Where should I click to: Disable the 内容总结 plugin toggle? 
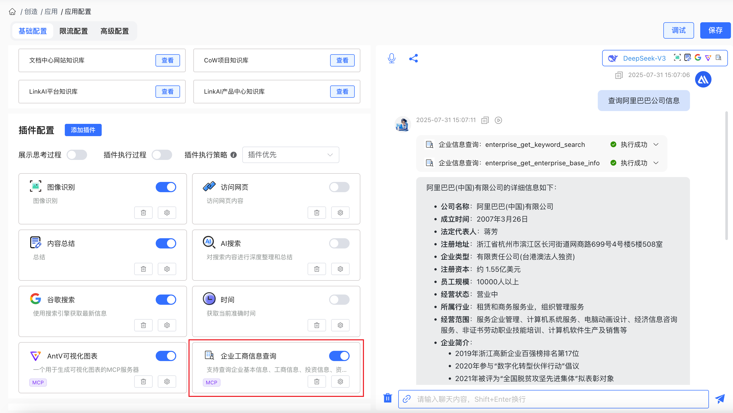[166, 243]
